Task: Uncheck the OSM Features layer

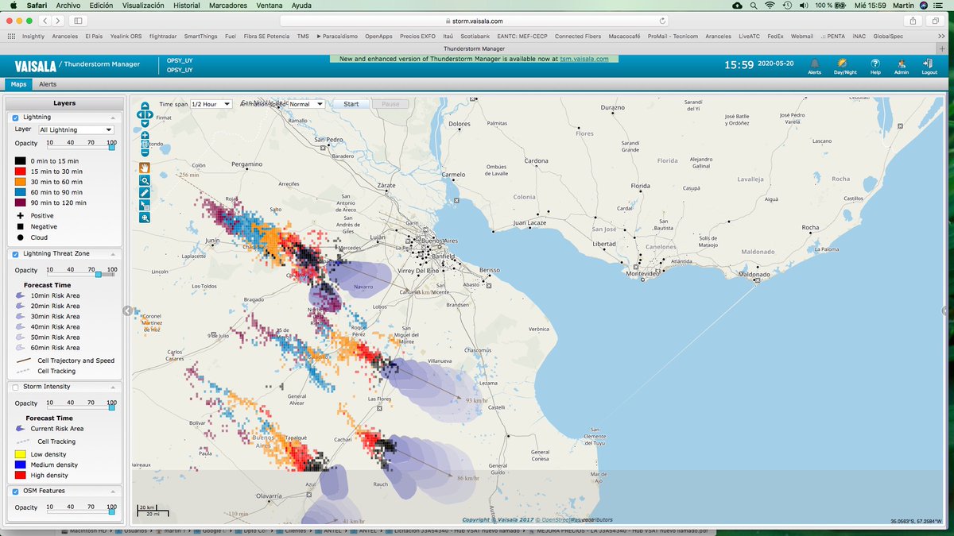Action: point(14,491)
